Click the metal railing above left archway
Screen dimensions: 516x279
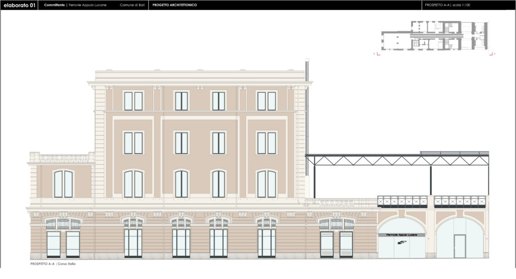point(402,201)
